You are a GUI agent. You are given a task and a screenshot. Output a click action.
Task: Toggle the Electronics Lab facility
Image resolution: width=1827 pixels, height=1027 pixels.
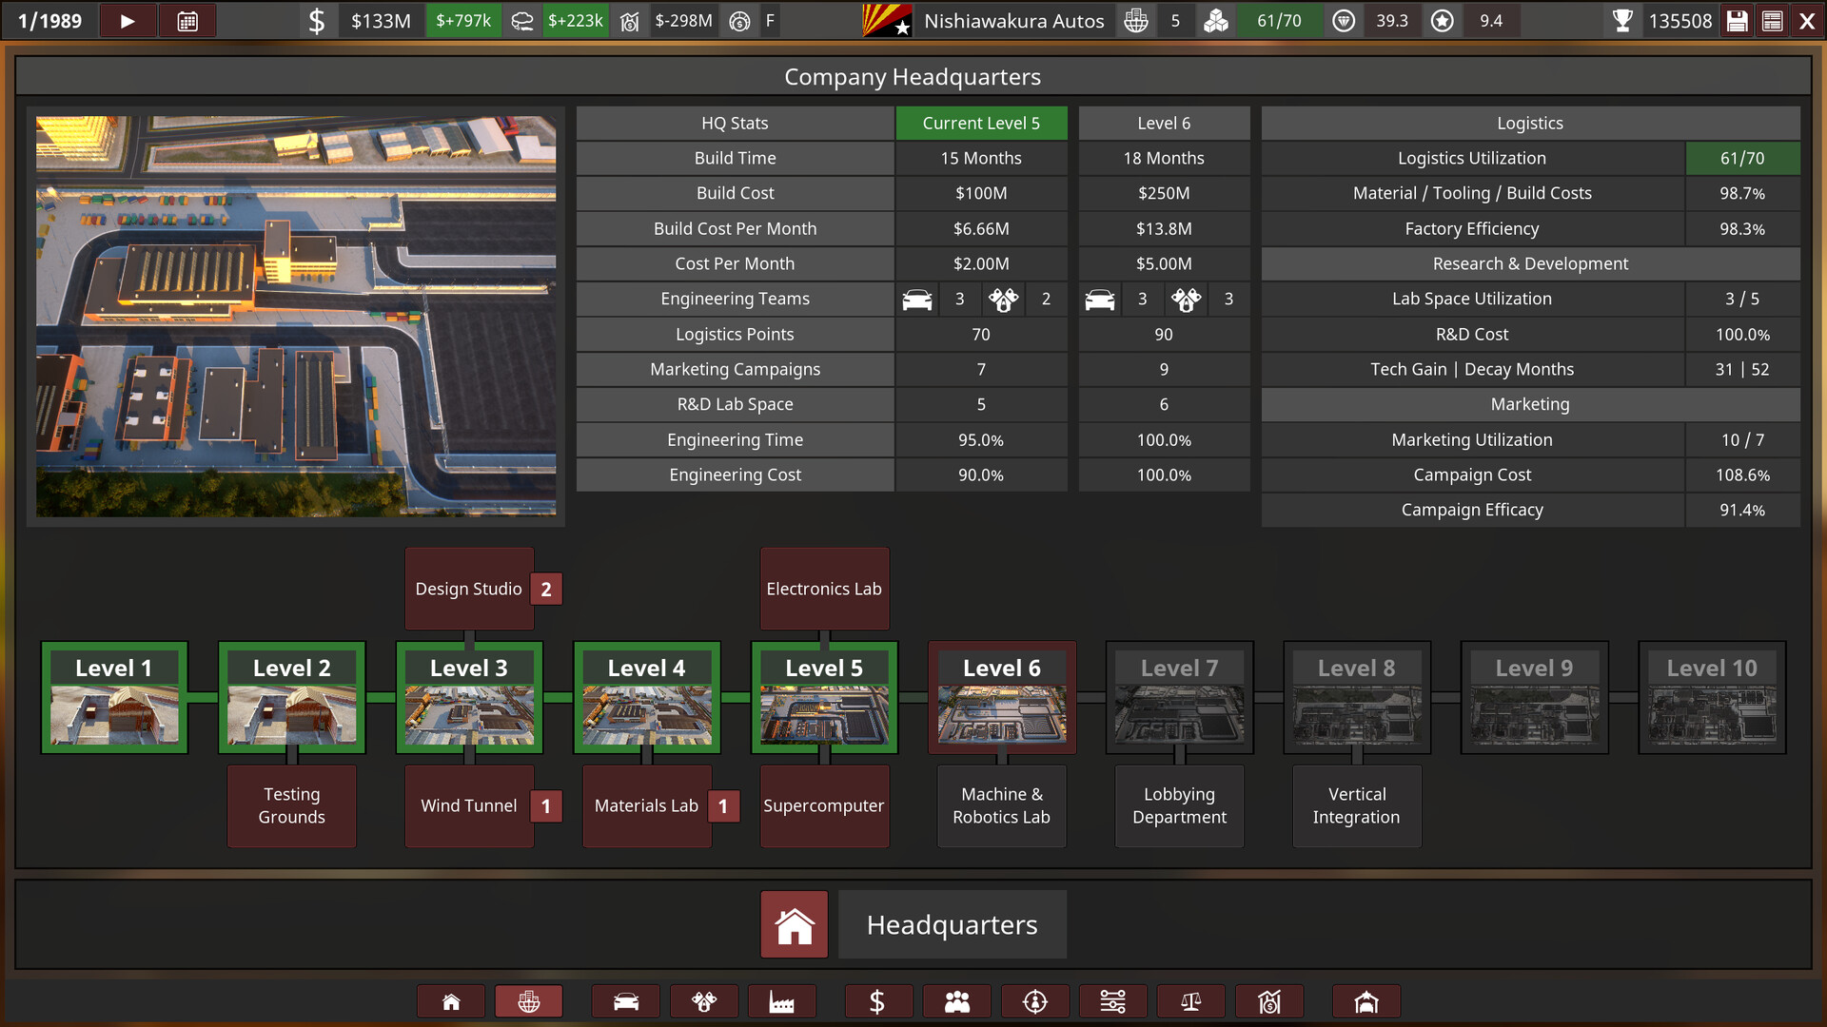(x=824, y=588)
